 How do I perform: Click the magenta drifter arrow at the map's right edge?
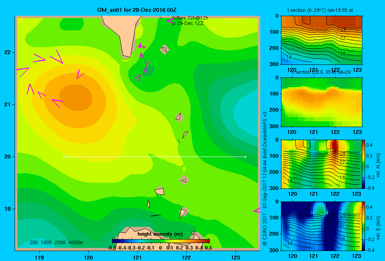[x=257, y=210]
